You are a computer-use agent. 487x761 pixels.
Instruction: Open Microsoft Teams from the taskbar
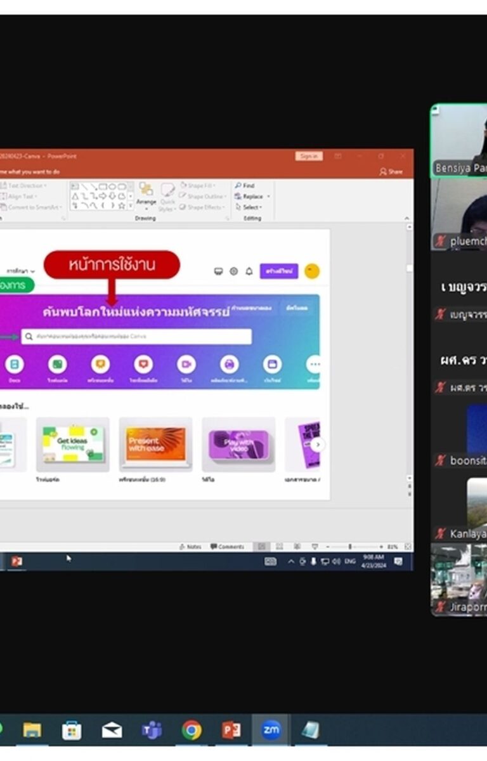(x=152, y=731)
